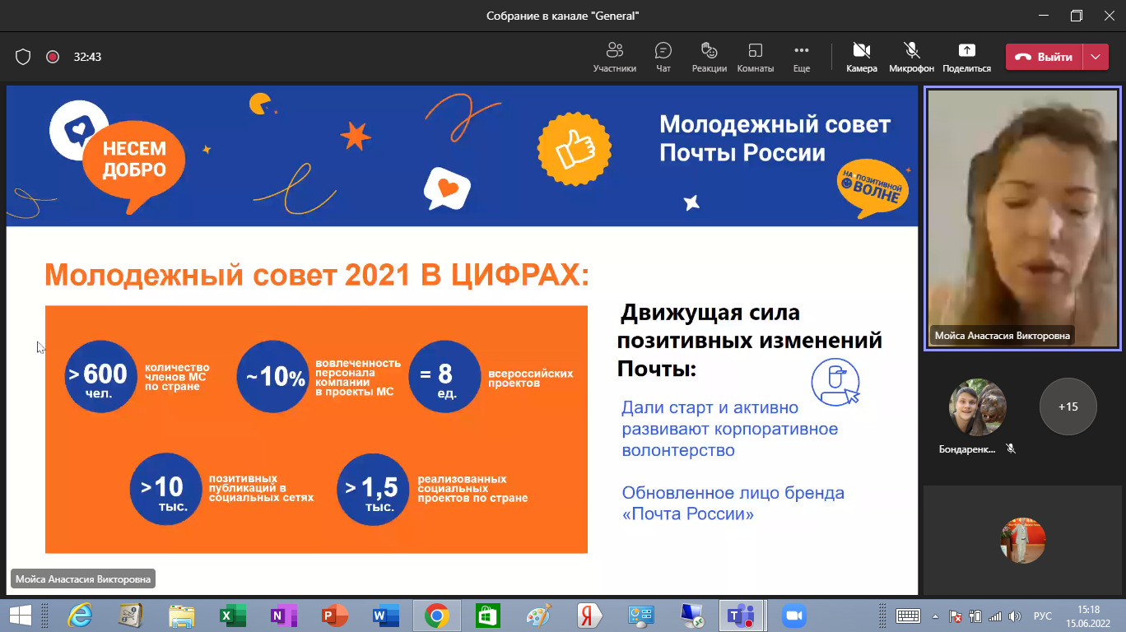Open the meeting Chat
This screenshot has height=632, width=1126.
pos(663,58)
